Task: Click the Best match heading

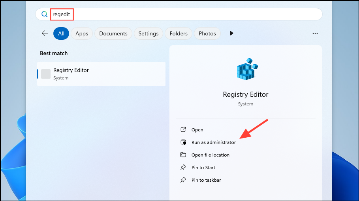Action: tap(54, 53)
